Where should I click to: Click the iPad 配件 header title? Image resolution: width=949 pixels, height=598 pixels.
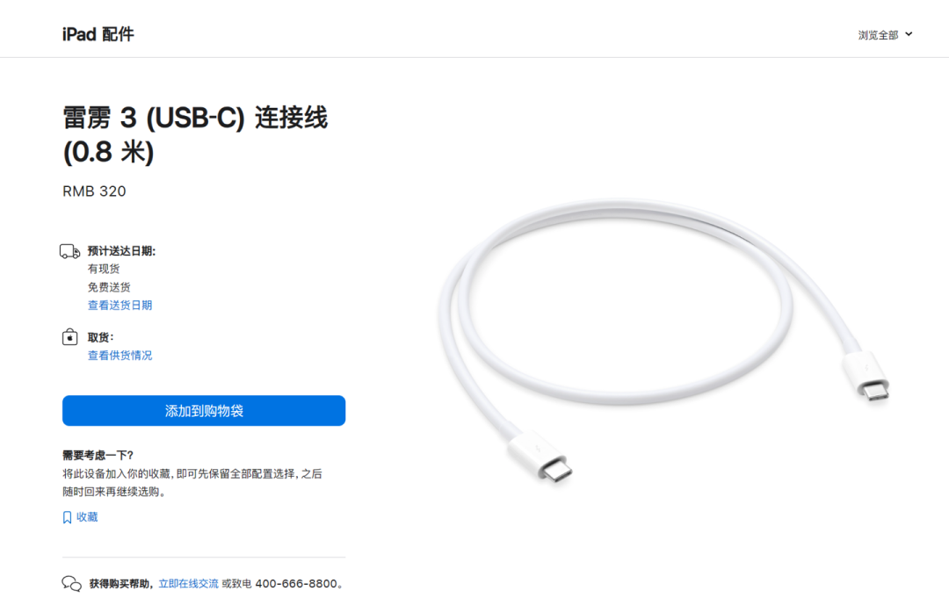click(98, 34)
